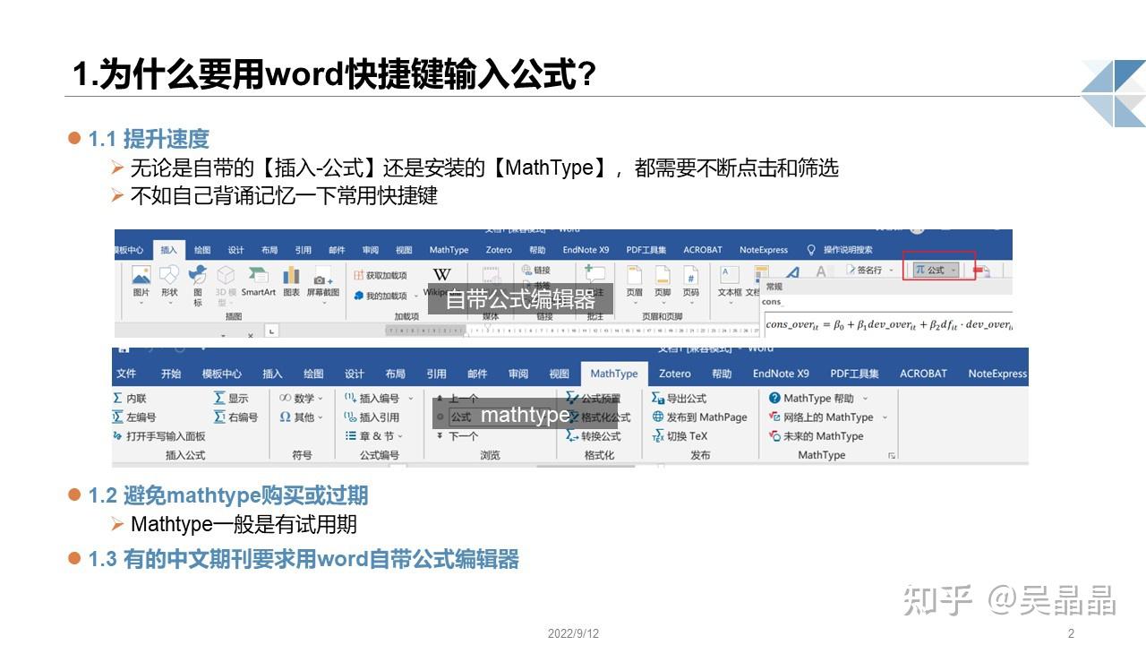Viewport: 1146px width, 645px height.
Task: Click 插入引用 in 公式编号 group
Action: coord(372,417)
